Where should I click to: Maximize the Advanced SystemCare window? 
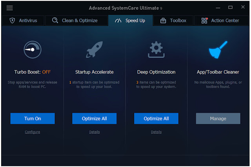point(230,7)
